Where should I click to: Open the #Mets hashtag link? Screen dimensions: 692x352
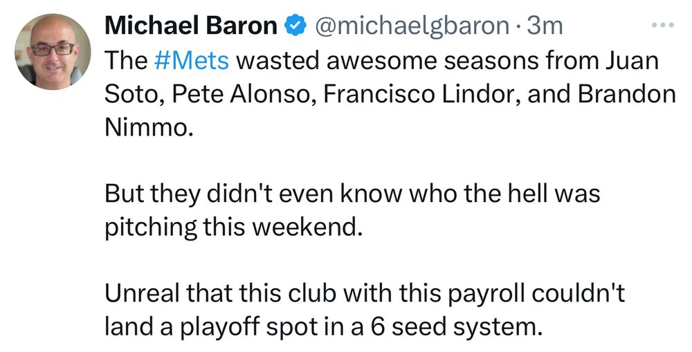point(192,60)
